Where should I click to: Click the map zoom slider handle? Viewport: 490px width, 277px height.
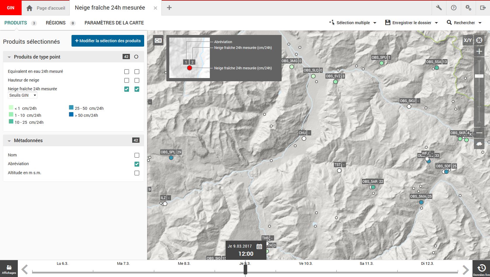(x=479, y=76)
